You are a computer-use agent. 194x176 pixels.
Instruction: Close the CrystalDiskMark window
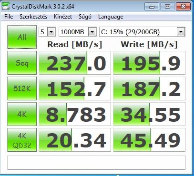click(183, 7)
